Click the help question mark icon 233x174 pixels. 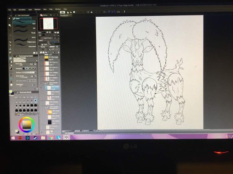124,12
